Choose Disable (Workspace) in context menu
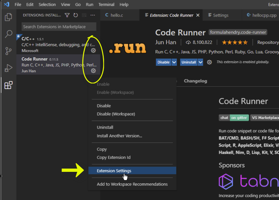The image size is (279, 200). pyautogui.click(x=132, y=114)
